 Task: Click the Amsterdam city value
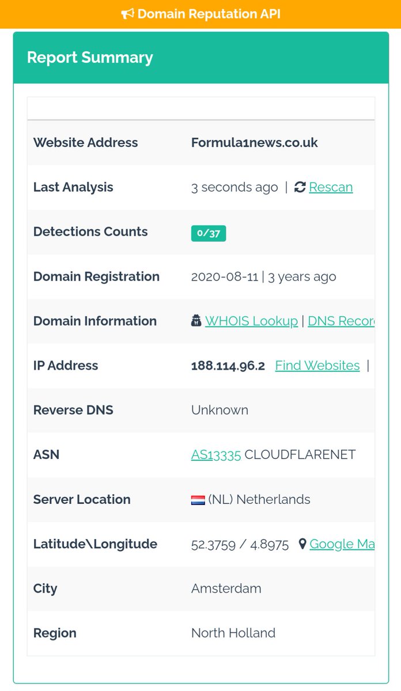(226, 589)
